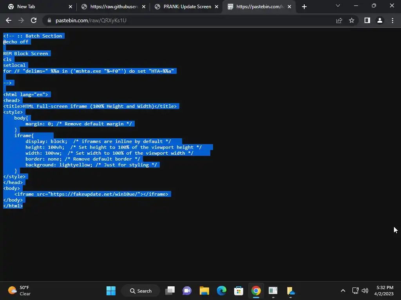Screen dimensions: 401x300
Task: Open the Chrome profile menu
Action: pyautogui.click(x=380, y=20)
